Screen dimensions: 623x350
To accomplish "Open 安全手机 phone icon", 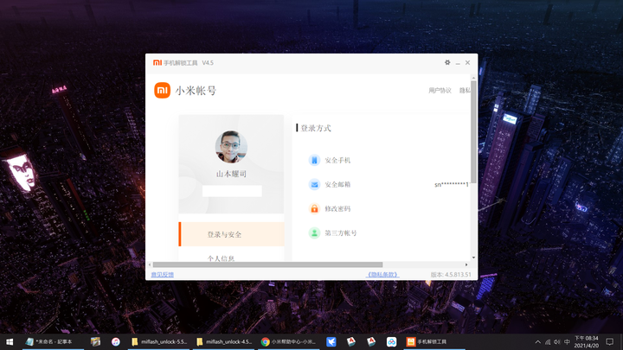I will (314, 161).
